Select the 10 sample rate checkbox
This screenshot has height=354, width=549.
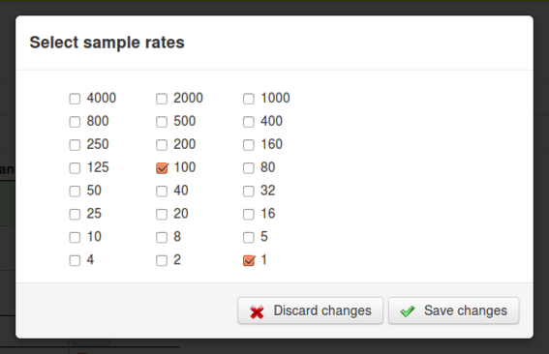tap(75, 237)
